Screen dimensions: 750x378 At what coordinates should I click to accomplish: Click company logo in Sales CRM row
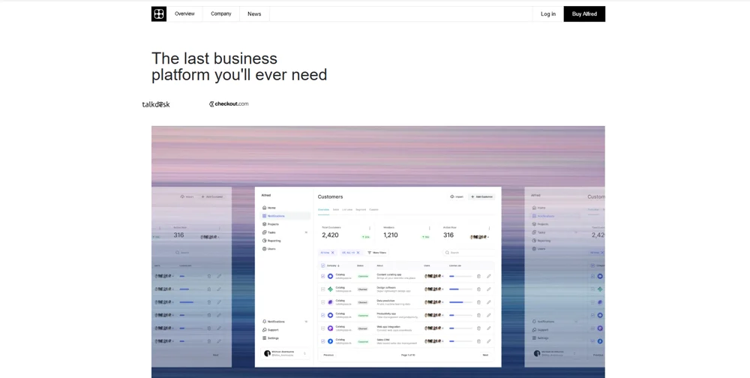(330, 341)
